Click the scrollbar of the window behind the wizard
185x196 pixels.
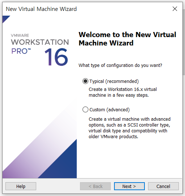tap(184, 42)
